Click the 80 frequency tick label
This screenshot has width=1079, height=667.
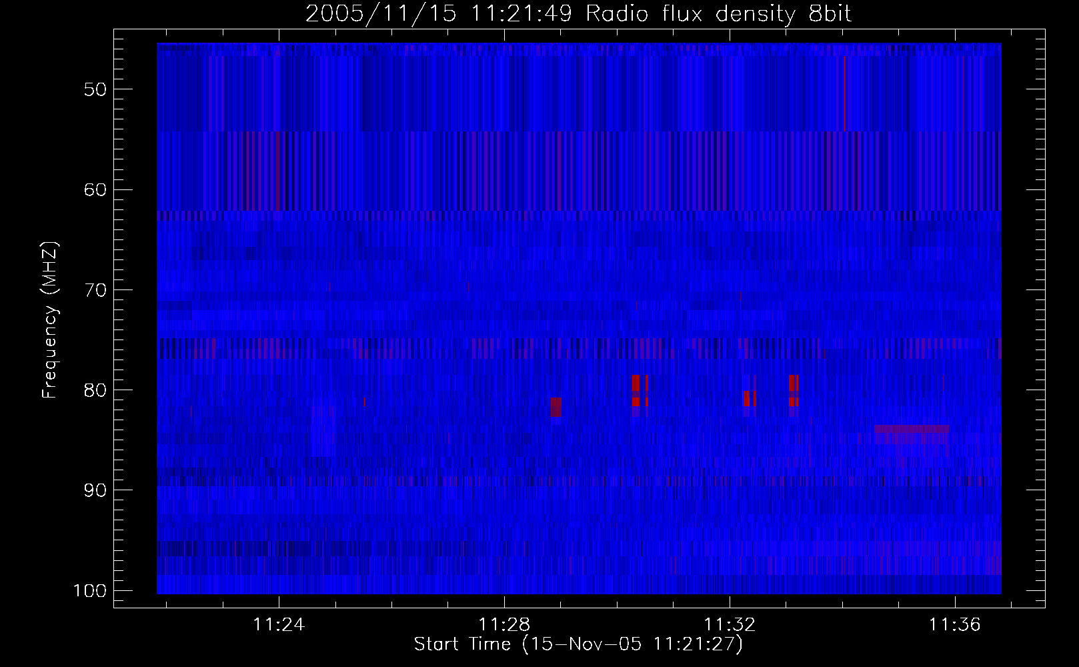95,390
